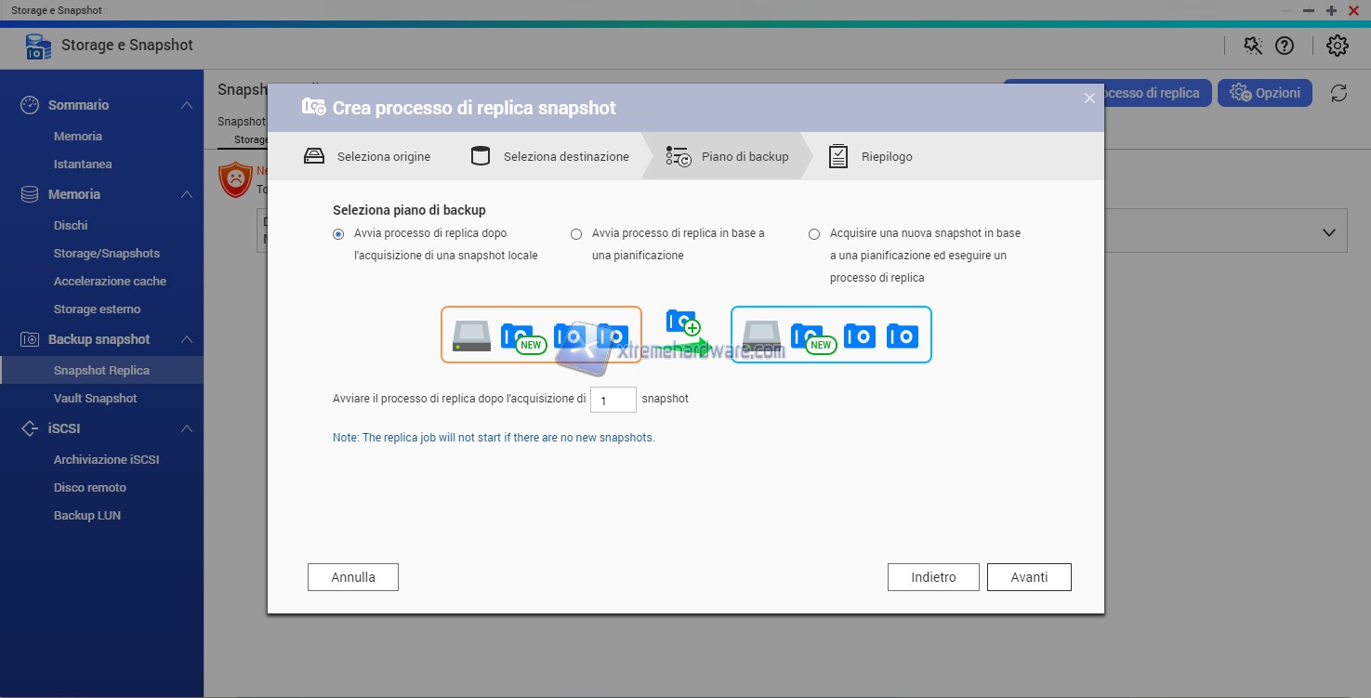
Task: Click the Annulla button
Action: (x=353, y=577)
